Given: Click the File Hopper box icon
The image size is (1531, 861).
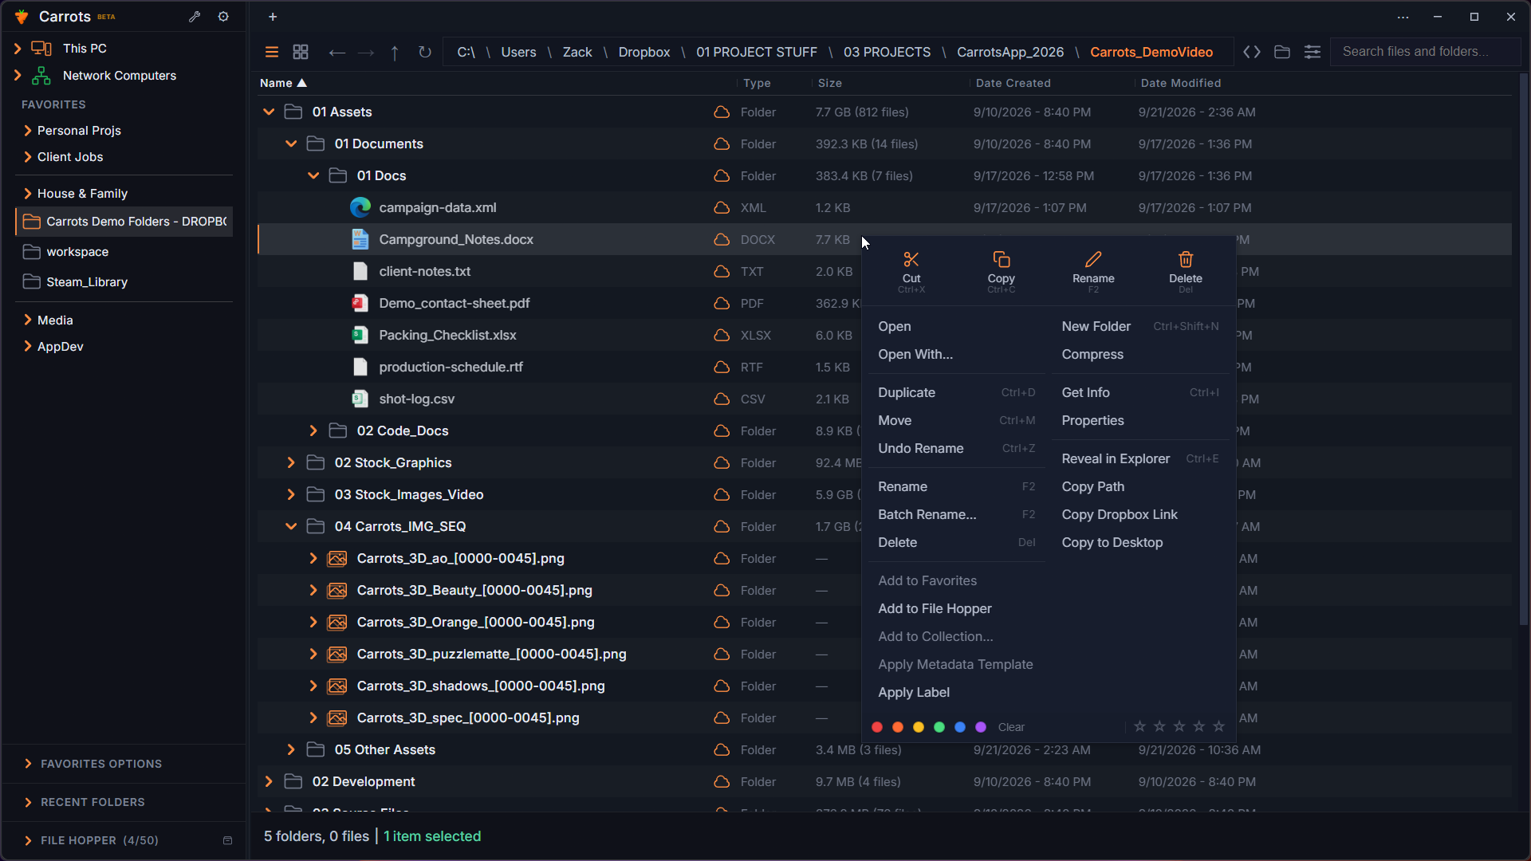Looking at the screenshot, I should pyautogui.click(x=227, y=840).
